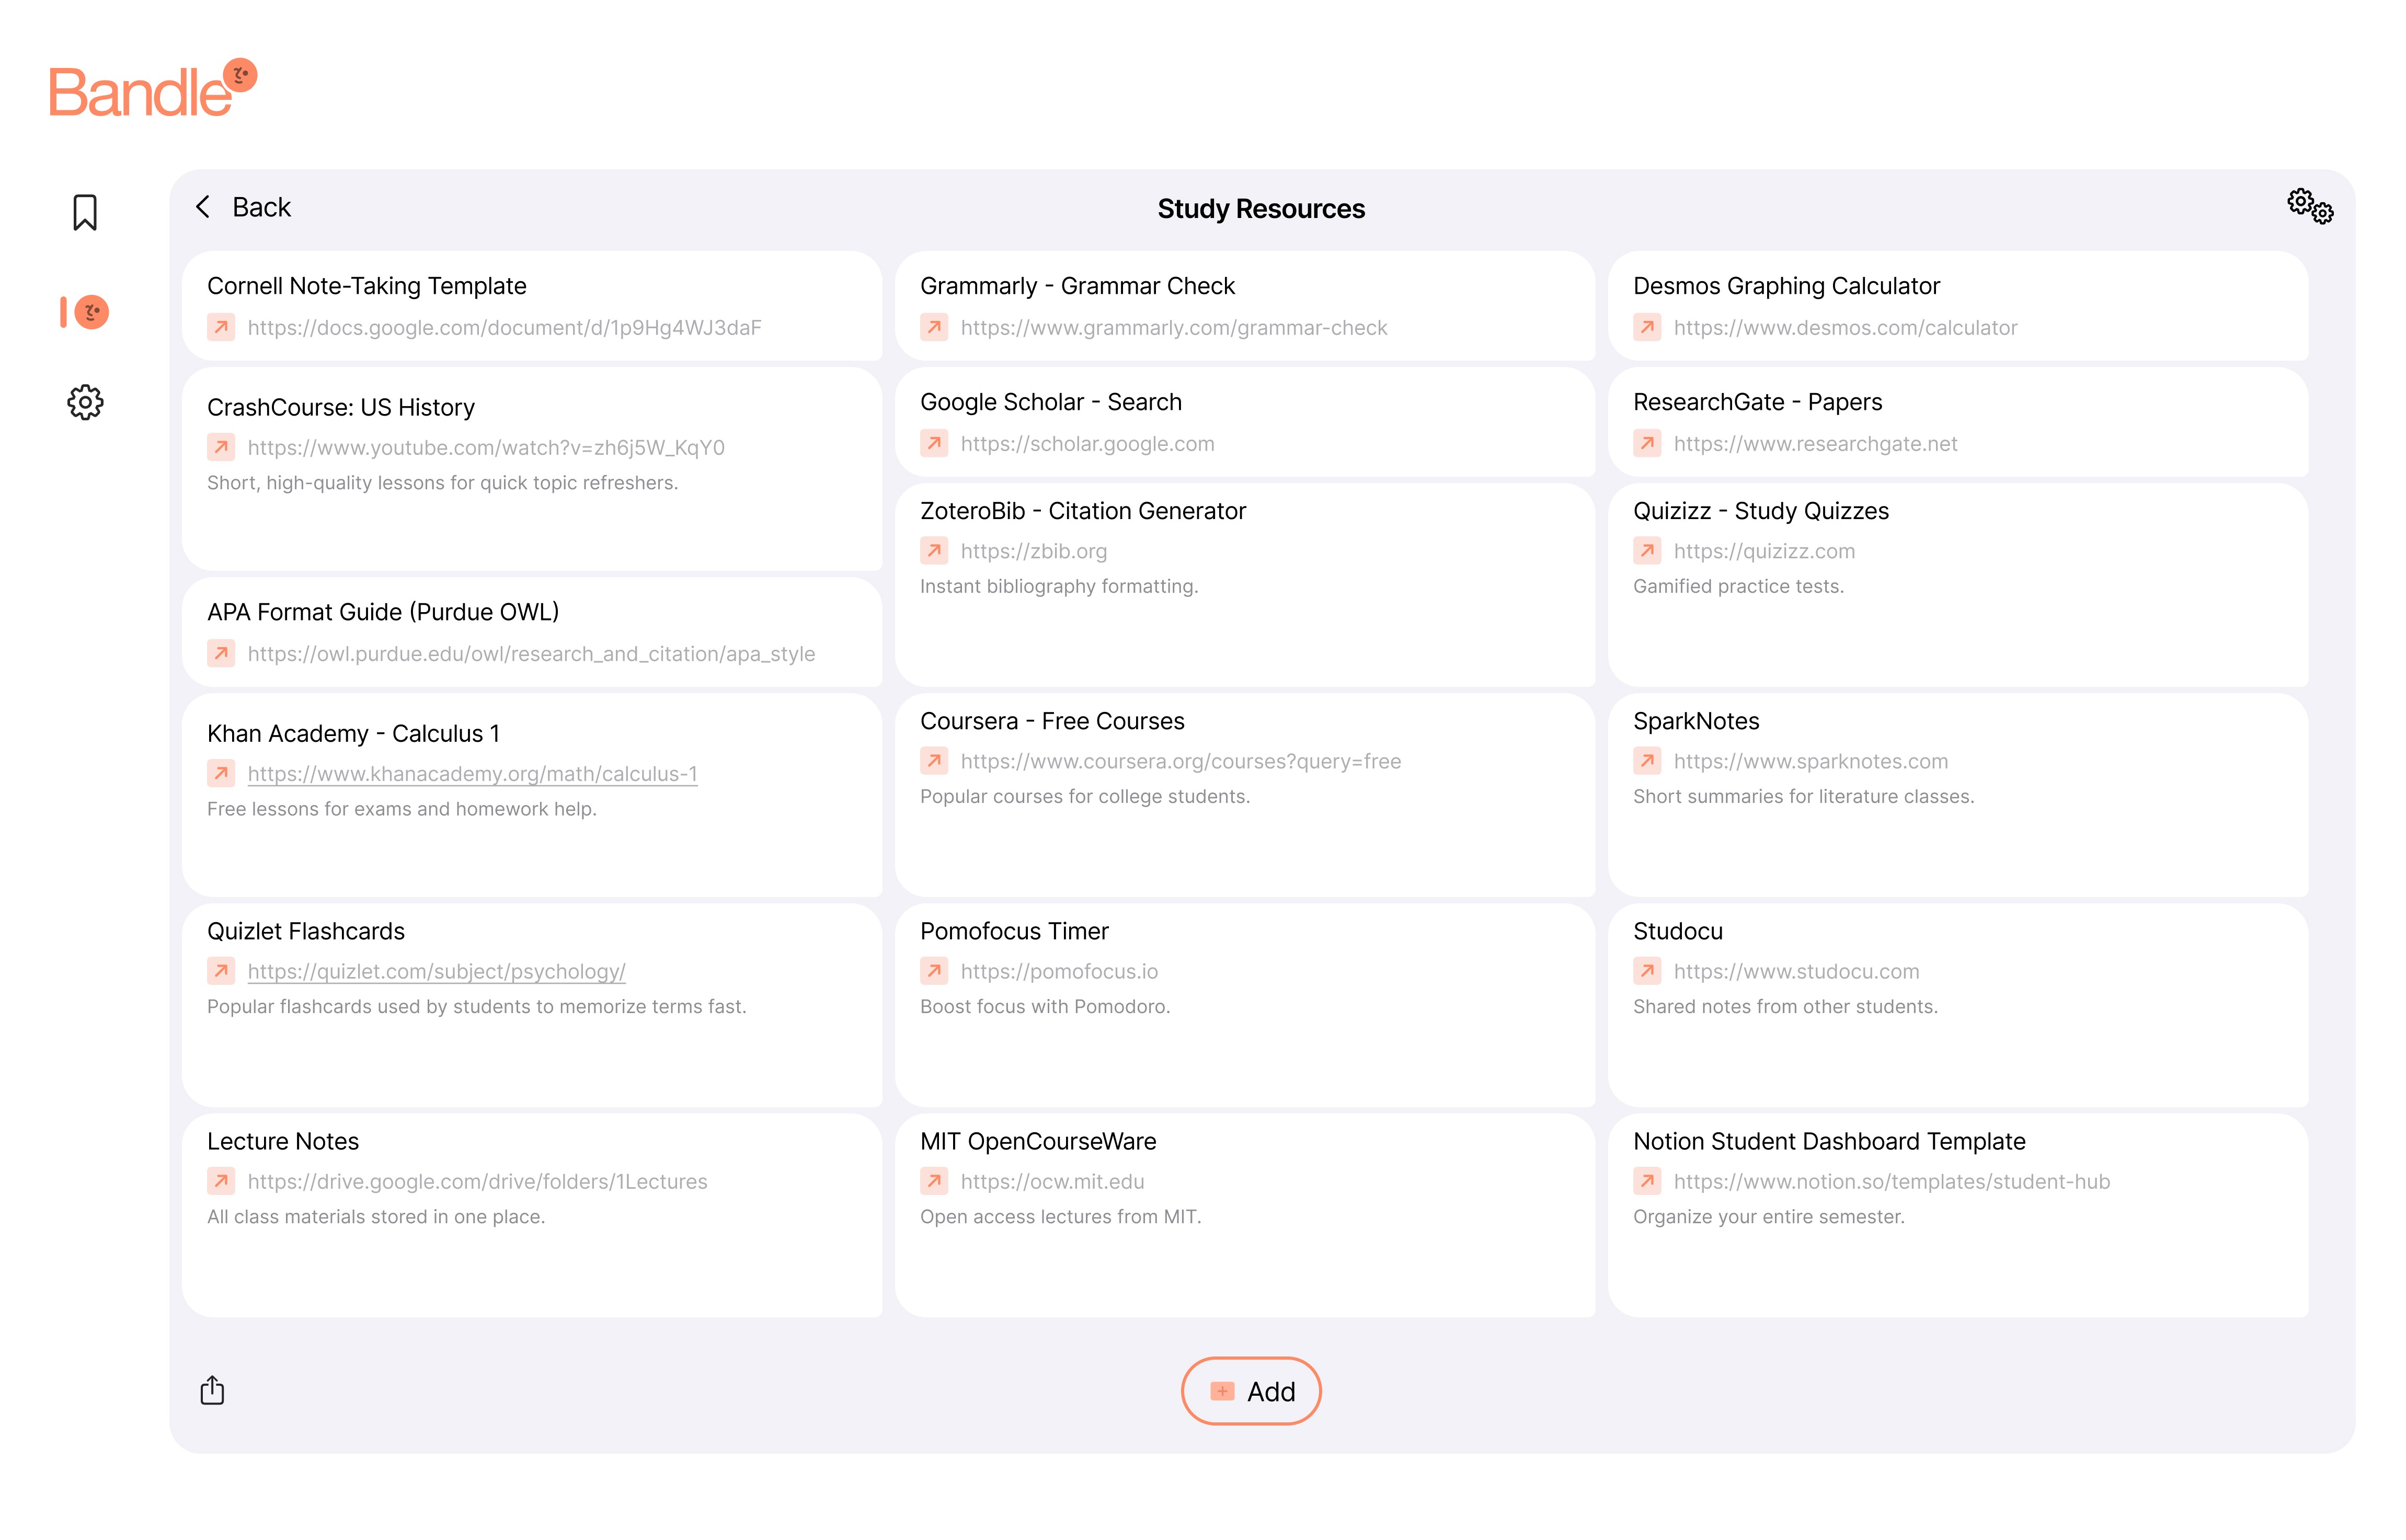Open link arrow for CrashCourse: US History
Viewport: 2406px width, 1540px height.
221,447
